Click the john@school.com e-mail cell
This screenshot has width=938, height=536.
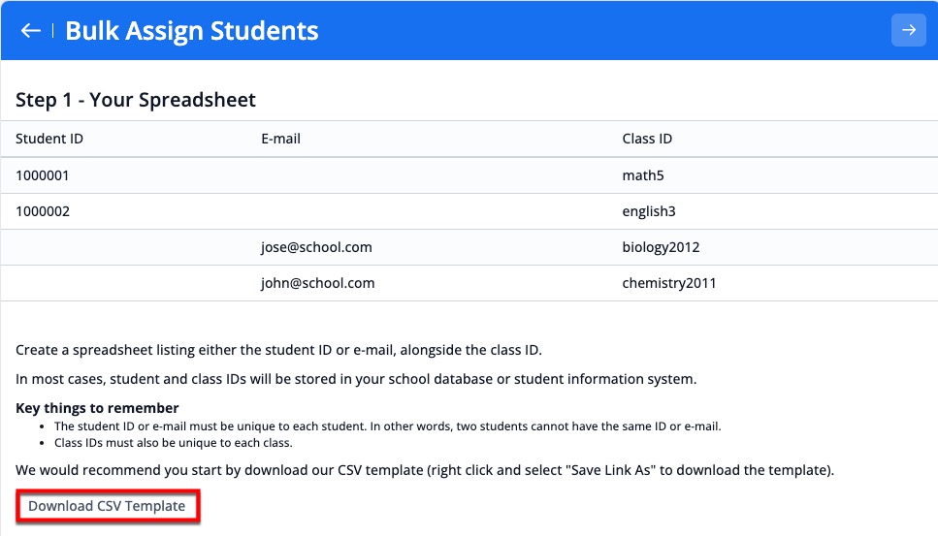point(317,283)
